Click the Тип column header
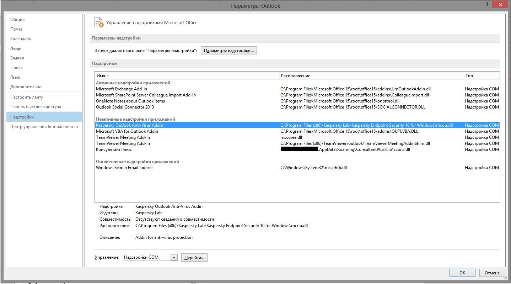The image size is (511, 284). tap(482, 76)
